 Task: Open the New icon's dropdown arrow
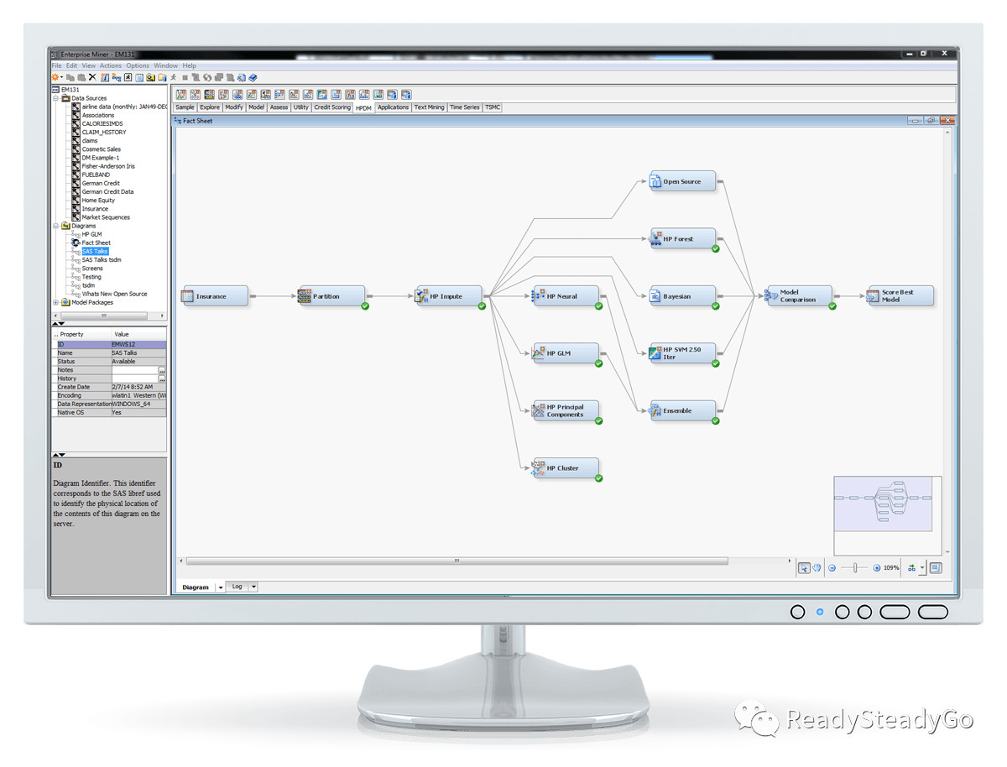(x=61, y=77)
